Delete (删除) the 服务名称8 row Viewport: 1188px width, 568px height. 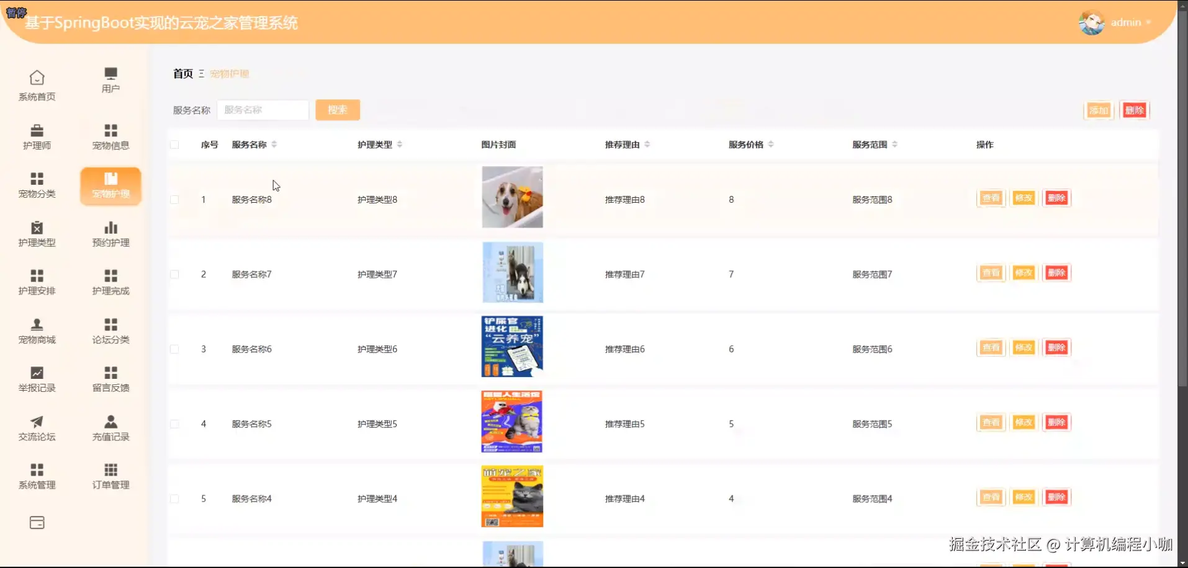pyautogui.click(x=1056, y=198)
